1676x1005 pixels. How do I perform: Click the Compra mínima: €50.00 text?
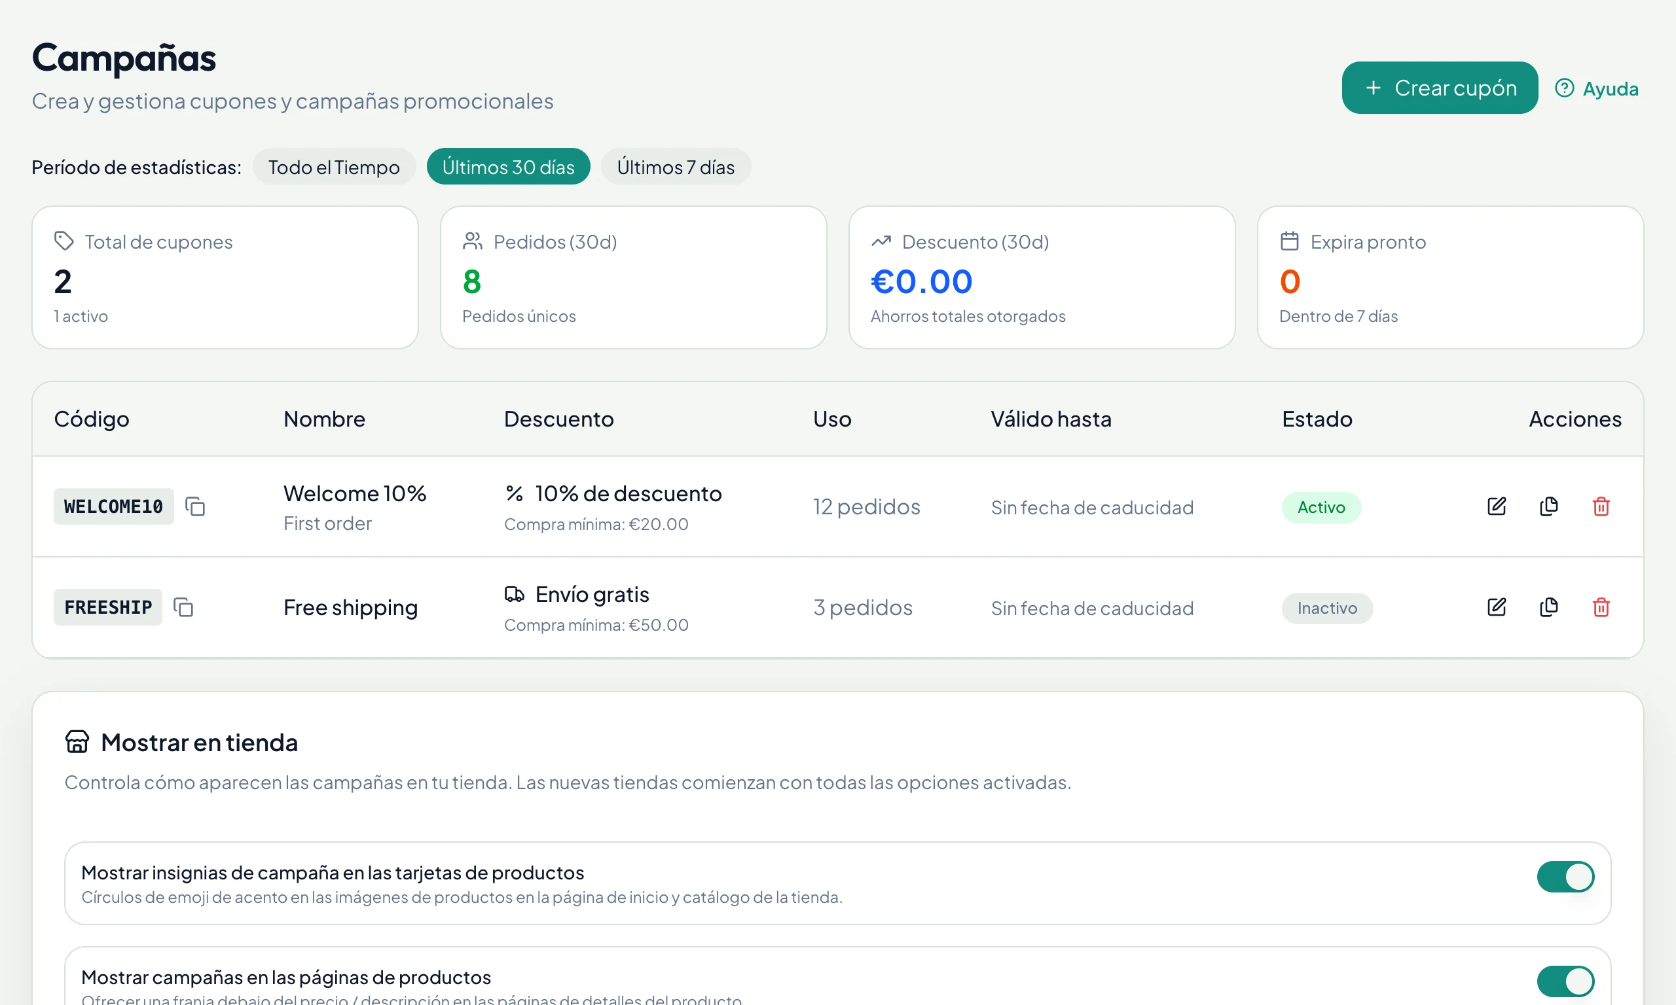[596, 625]
